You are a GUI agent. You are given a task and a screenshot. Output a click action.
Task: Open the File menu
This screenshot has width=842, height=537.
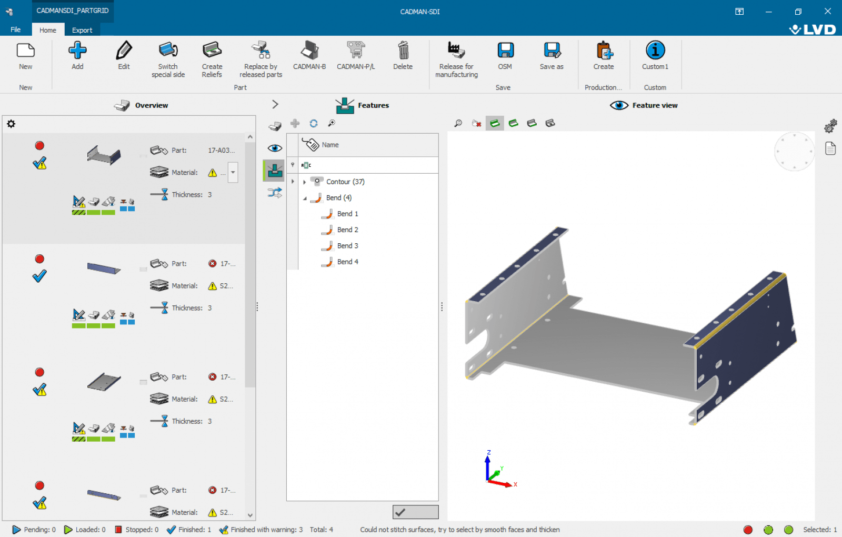(15, 30)
